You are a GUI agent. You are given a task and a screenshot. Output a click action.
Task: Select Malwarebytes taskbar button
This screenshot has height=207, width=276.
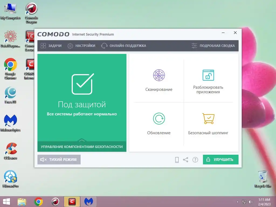pos(88,202)
